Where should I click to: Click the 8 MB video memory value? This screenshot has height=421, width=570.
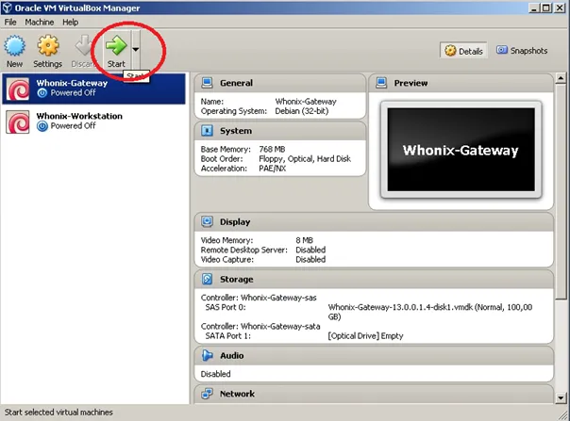coord(304,240)
